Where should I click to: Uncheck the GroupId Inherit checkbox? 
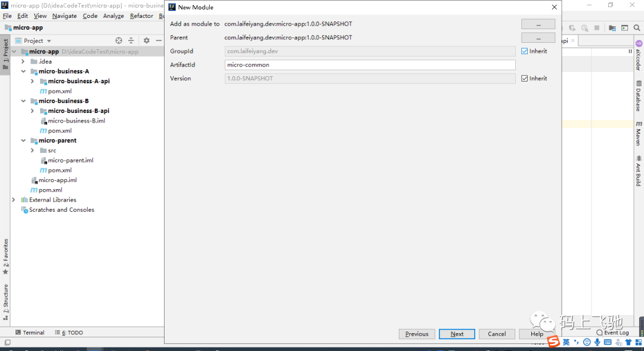coord(525,51)
